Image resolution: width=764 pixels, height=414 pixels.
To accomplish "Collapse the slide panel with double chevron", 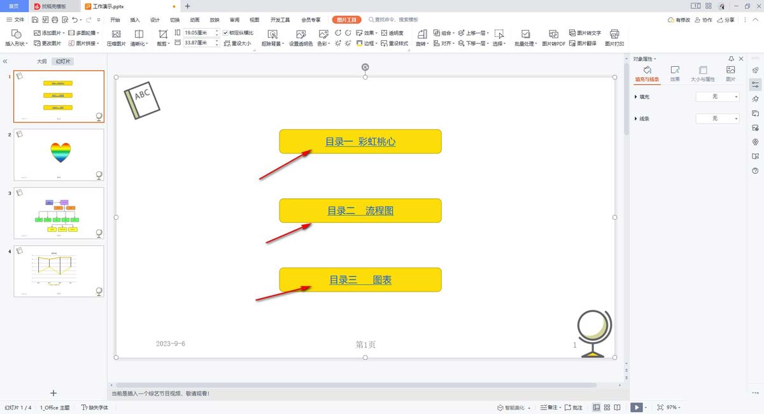I will pyautogui.click(x=5, y=62).
